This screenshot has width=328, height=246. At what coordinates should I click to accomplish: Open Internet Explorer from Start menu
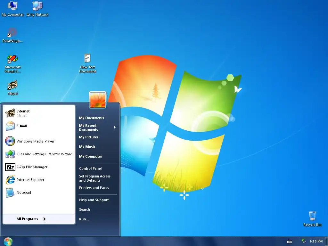(39, 180)
